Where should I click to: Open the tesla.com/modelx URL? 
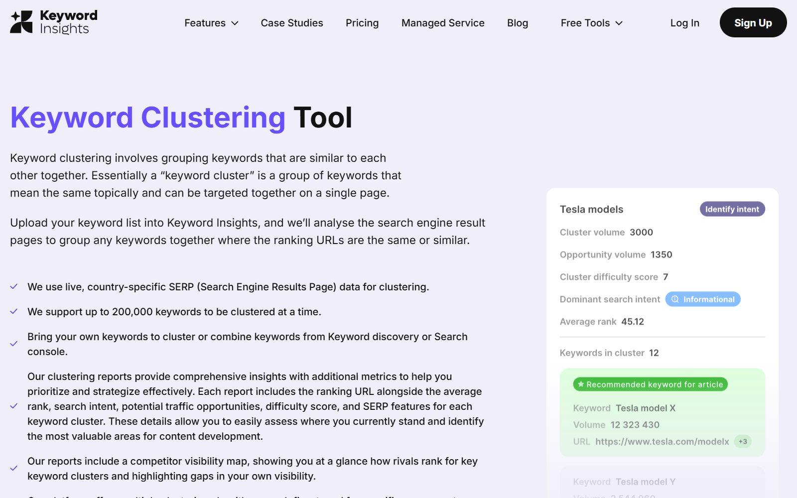point(662,442)
